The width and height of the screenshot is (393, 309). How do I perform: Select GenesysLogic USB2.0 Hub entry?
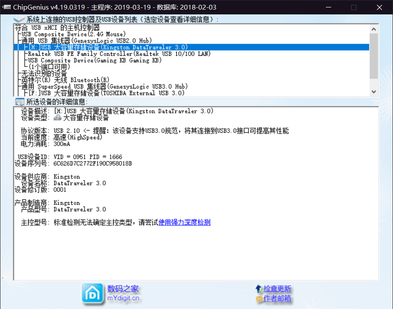point(86,41)
